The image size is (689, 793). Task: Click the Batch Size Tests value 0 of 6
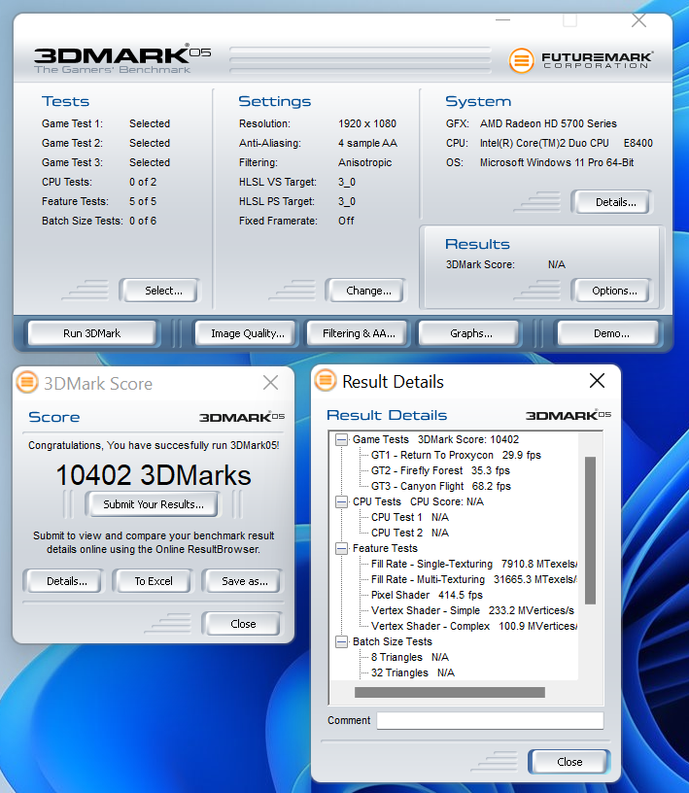pos(143,221)
